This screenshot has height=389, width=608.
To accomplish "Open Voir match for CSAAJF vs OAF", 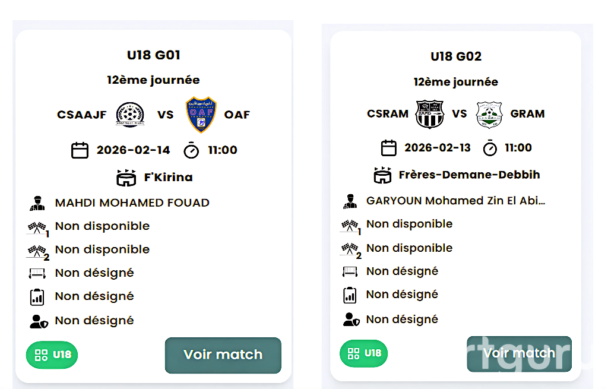I will click(223, 355).
